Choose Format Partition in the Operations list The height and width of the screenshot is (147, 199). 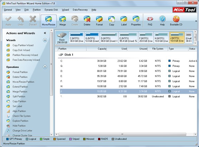pyautogui.click(x=20, y=72)
